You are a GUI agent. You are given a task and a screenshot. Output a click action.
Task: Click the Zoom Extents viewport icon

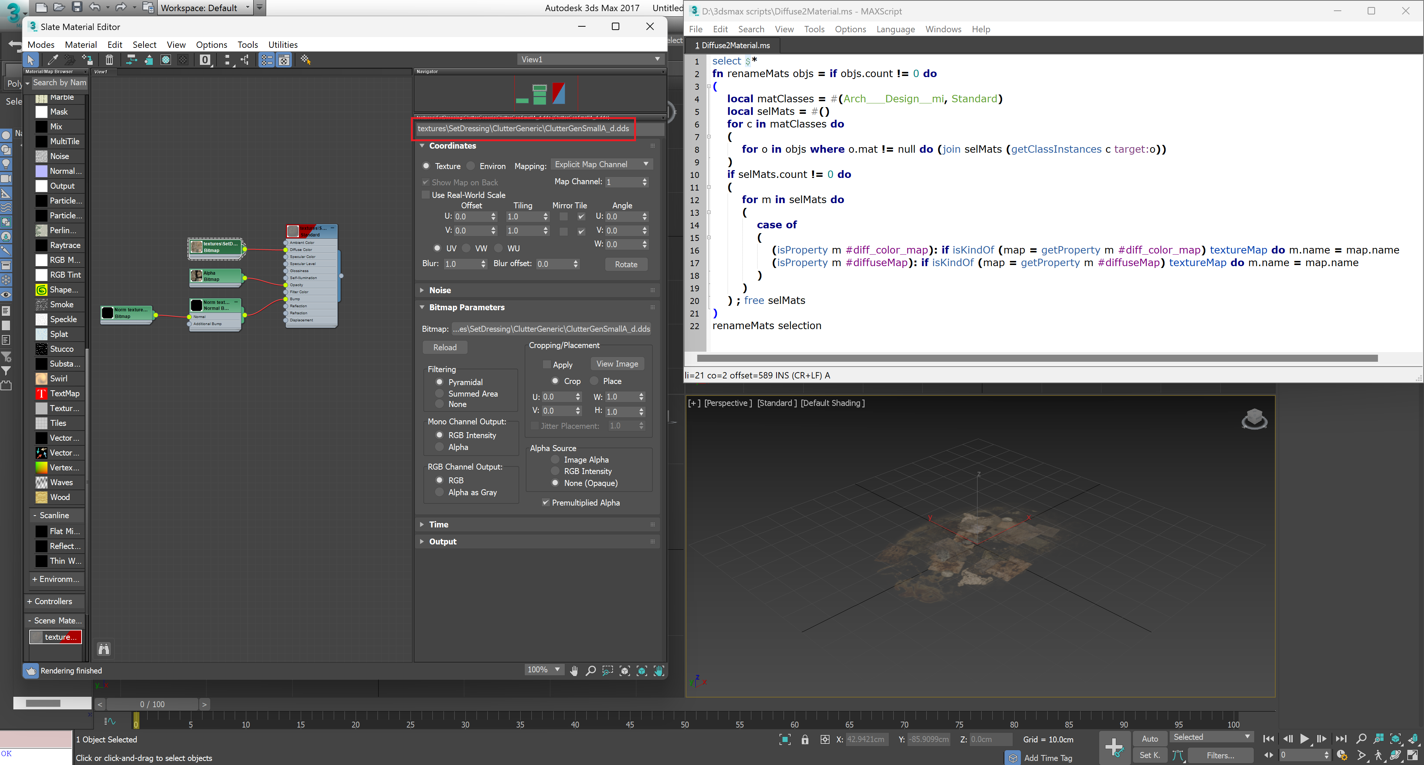[1395, 738]
